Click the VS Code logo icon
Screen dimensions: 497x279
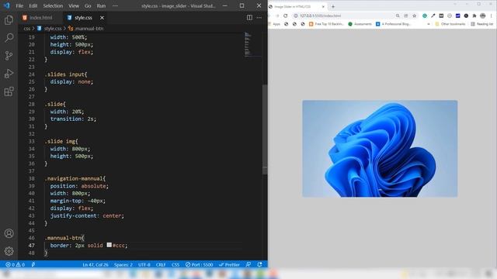[7, 5]
